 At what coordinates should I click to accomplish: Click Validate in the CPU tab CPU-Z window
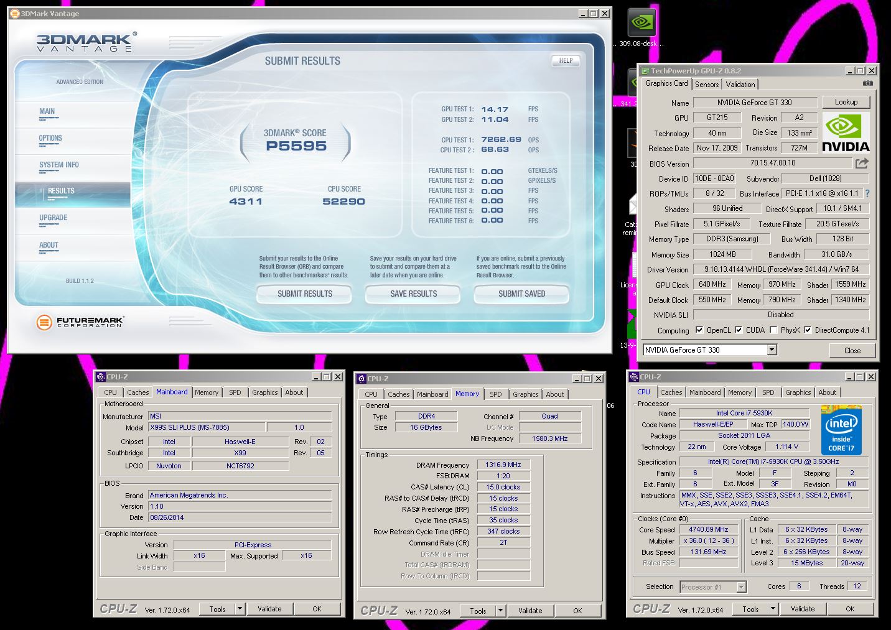[x=803, y=609]
